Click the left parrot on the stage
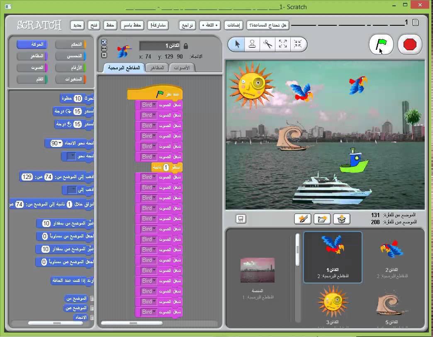Viewport: 433px width, 337px height. 302,92
